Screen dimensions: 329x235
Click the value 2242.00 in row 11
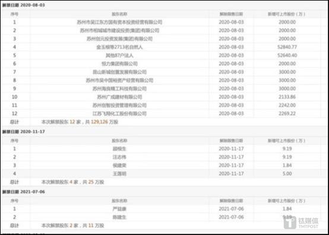[287, 105]
